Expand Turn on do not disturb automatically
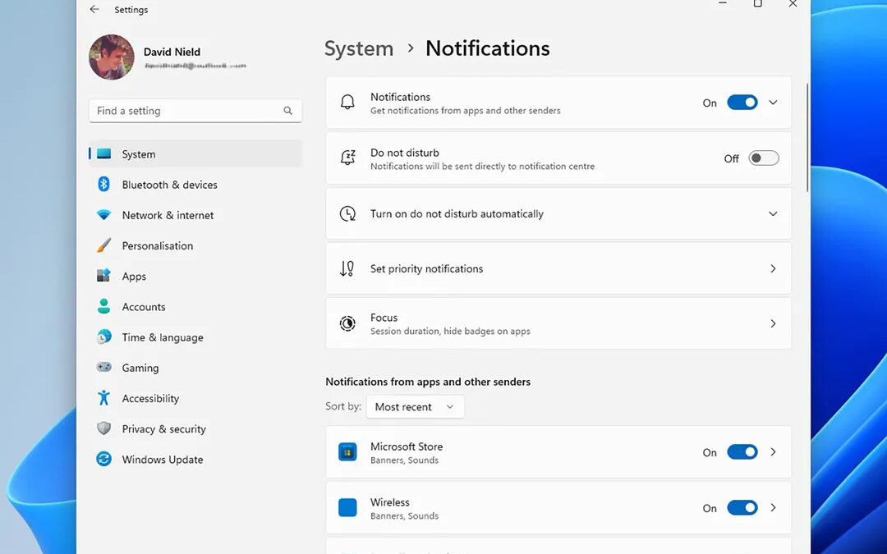Screen dimensions: 887x554 pyautogui.click(x=773, y=213)
